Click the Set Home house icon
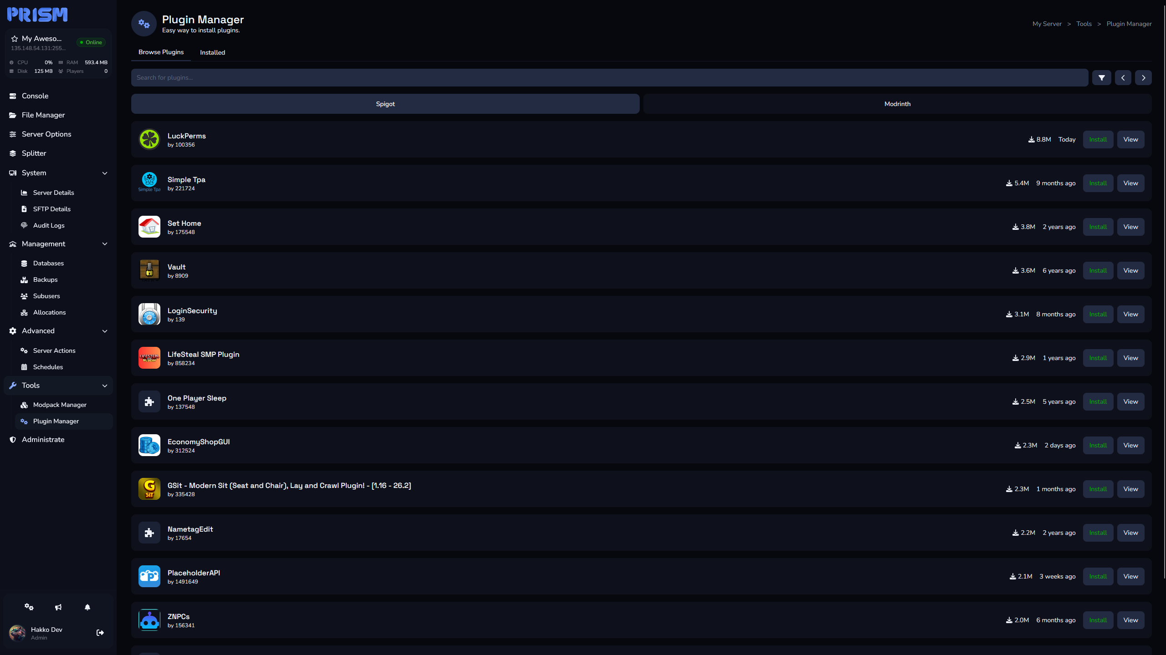Image resolution: width=1166 pixels, height=655 pixels. [x=149, y=227]
